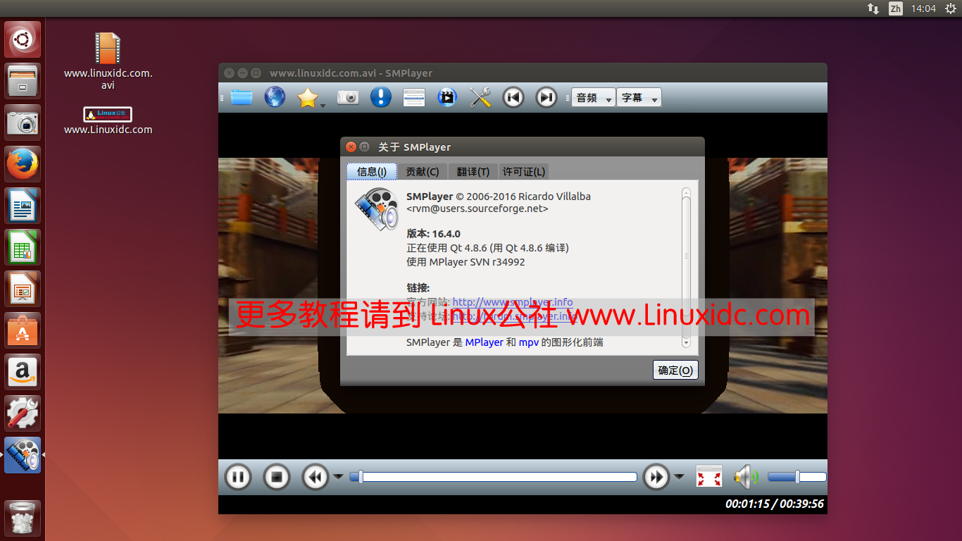Expand the rewind options arrow
The image size is (962, 541).
click(338, 477)
